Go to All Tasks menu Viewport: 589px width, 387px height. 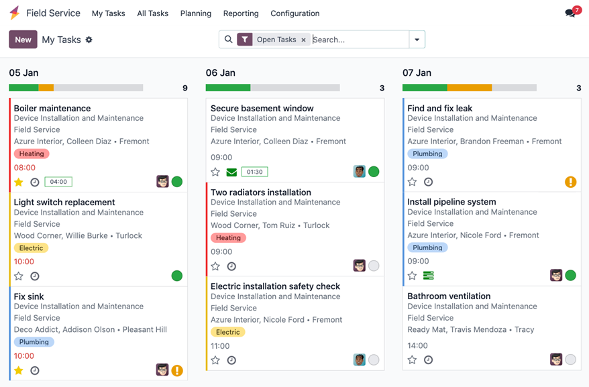tap(152, 13)
